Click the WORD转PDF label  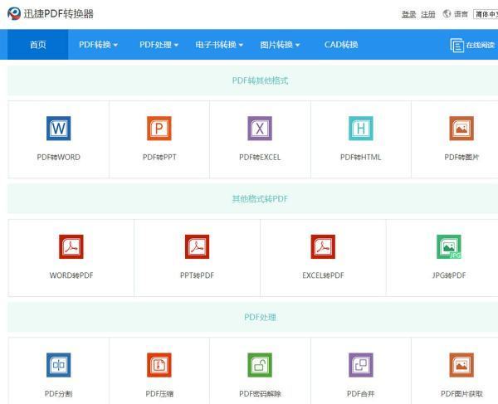tap(71, 275)
